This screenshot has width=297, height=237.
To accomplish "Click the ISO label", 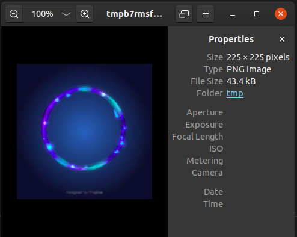I will tap(216, 149).
